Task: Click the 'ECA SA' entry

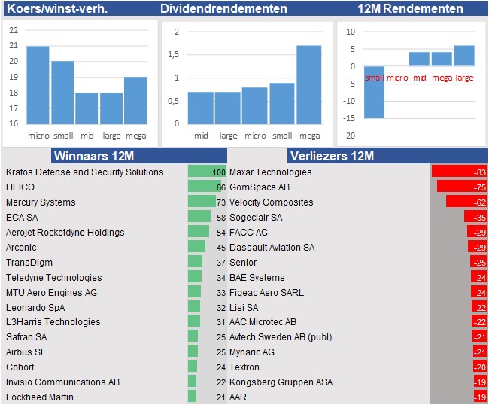Action: [x=22, y=217]
